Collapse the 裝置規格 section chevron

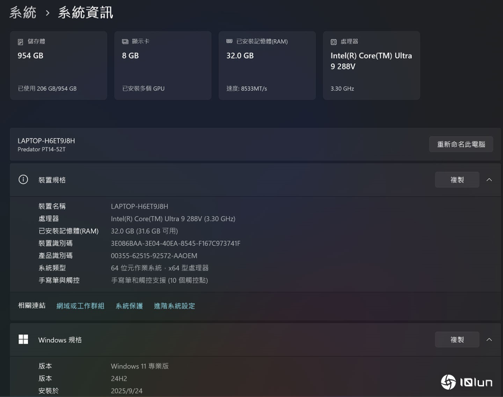[489, 180]
